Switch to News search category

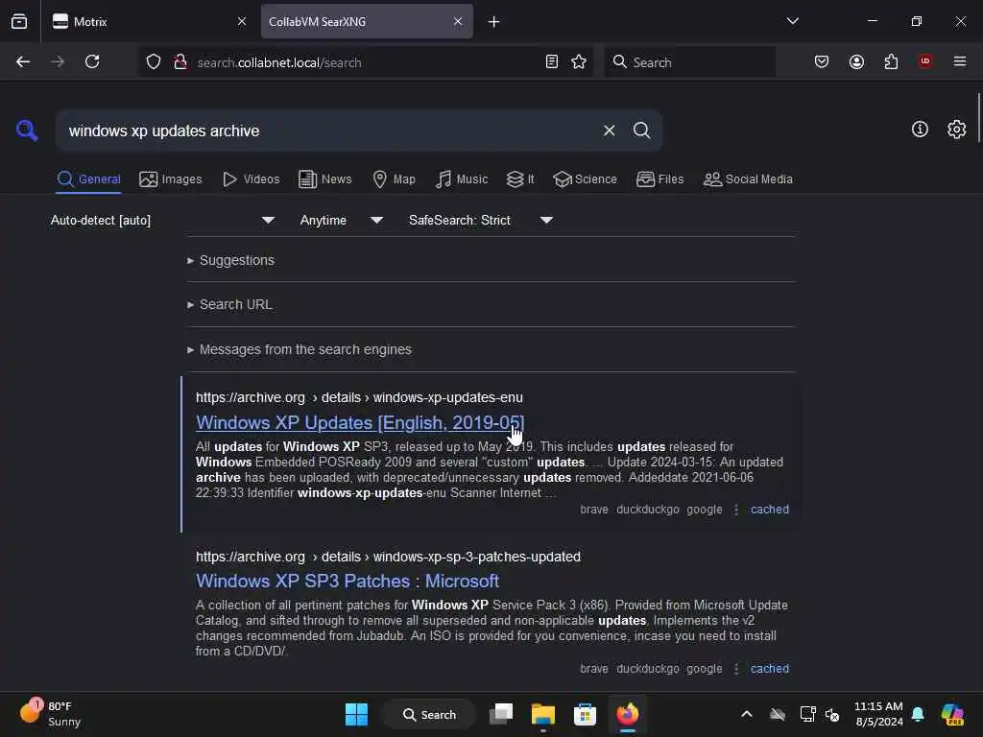pyautogui.click(x=324, y=179)
